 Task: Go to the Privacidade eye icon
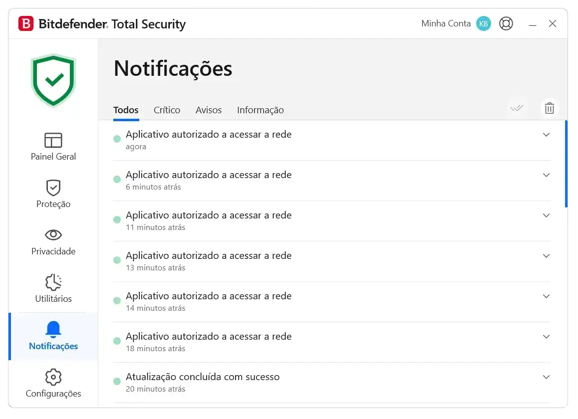coord(53,235)
